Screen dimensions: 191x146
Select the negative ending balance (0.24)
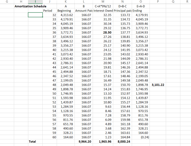tap(141, 137)
